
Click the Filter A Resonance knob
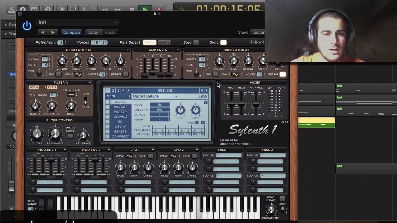[x=51, y=106]
